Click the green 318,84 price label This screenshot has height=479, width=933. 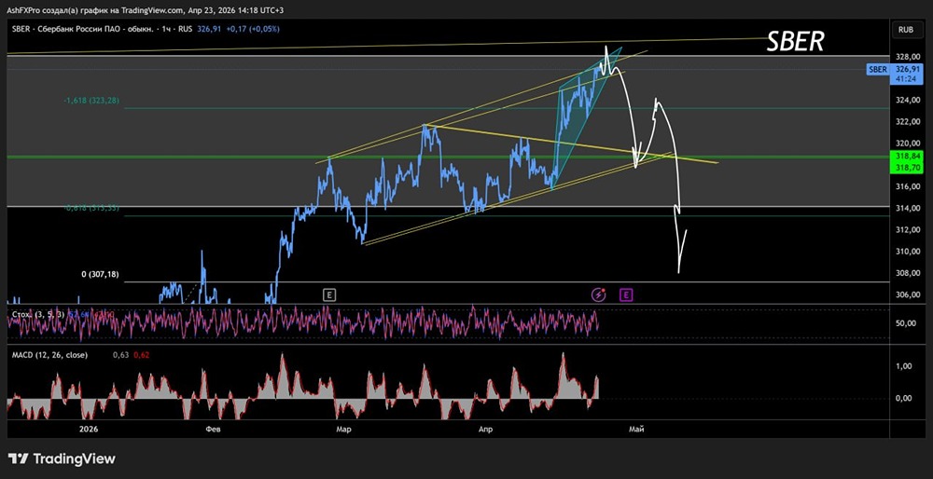906,155
